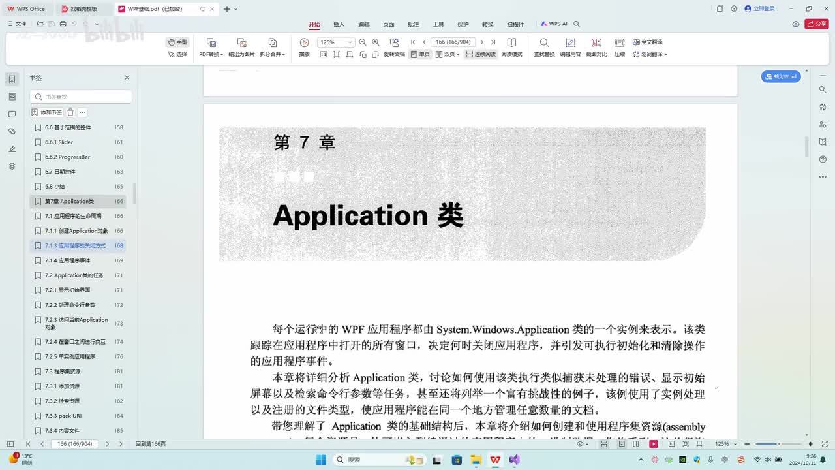Toggle Continuous Reading (连续阅读)
Viewport: 835px width, 470px height.
coord(481,54)
